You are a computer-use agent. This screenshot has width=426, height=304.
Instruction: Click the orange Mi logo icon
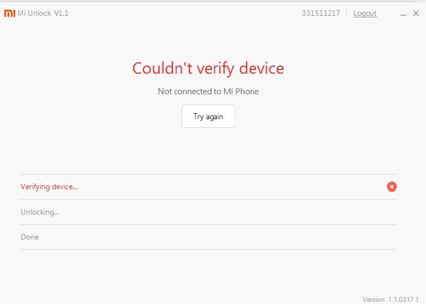coord(10,14)
